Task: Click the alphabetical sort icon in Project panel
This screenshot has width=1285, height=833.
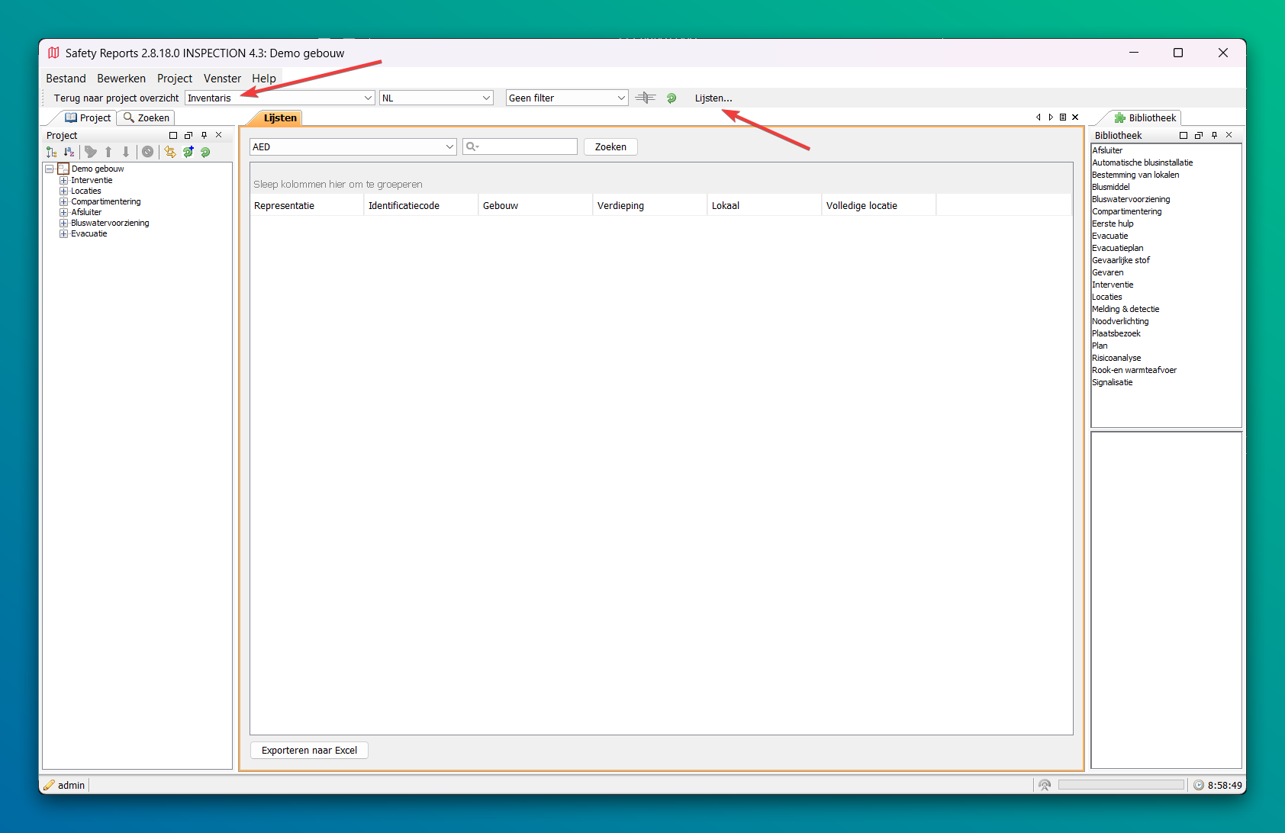Action: [69, 152]
